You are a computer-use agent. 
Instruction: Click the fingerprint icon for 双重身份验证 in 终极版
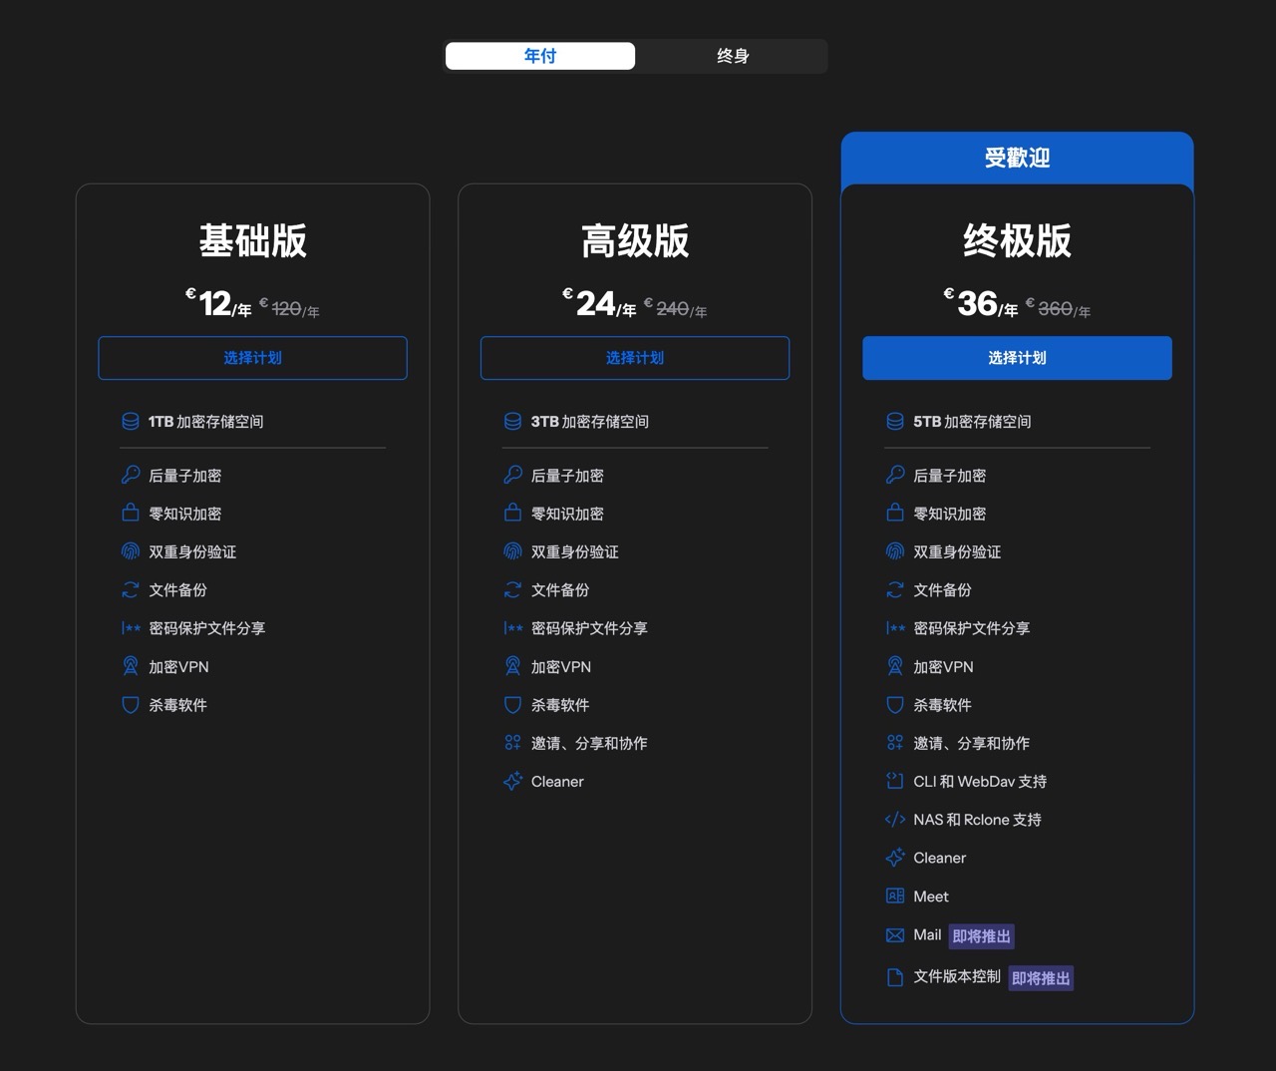coord(894,551)
